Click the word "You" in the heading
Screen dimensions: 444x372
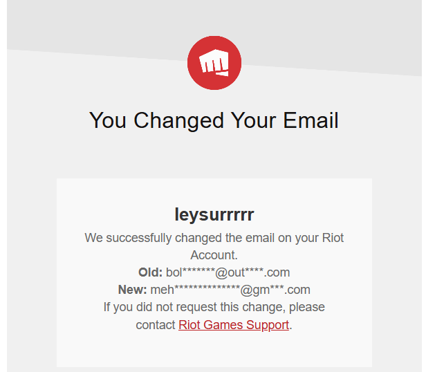pos(108,120)
